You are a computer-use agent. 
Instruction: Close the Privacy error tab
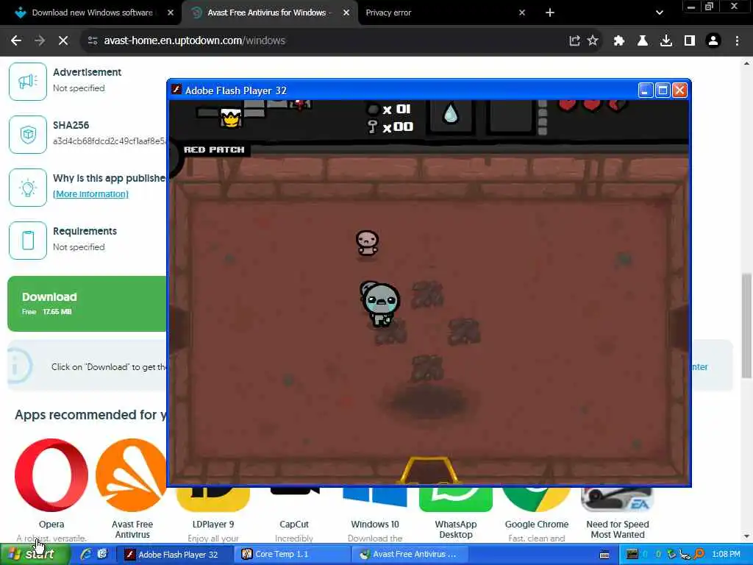point(522,13)
